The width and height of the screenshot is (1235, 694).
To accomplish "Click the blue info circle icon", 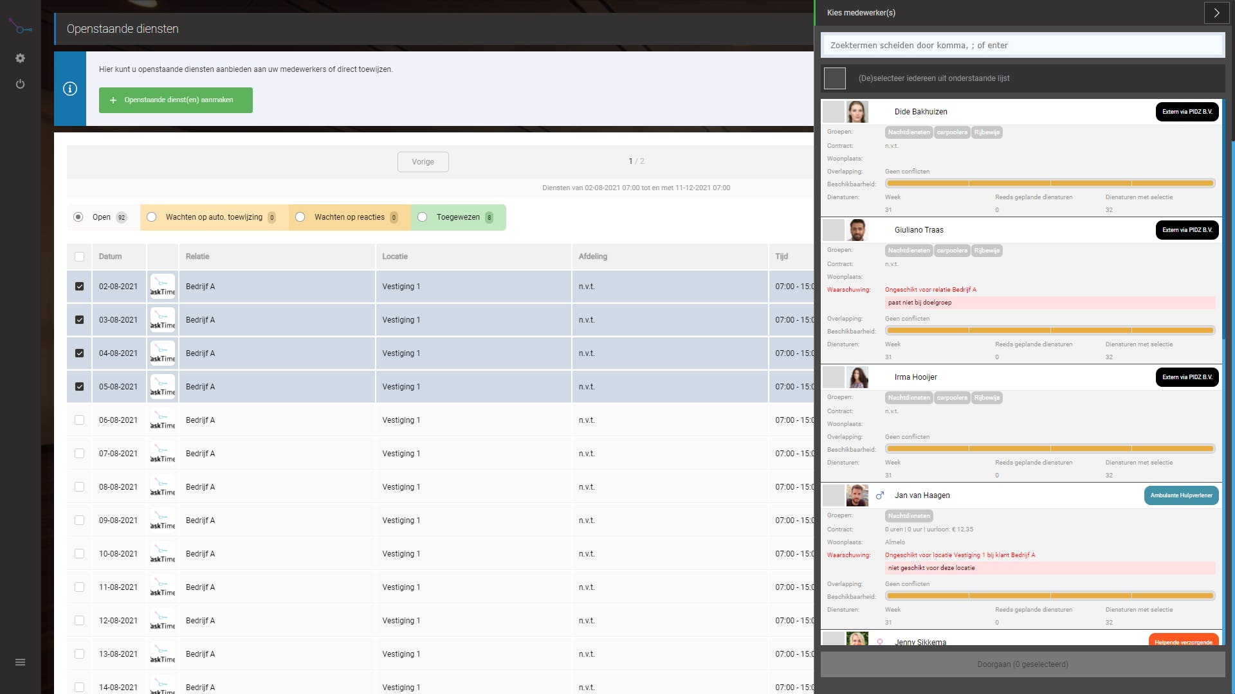I will (x=70, y=89).
